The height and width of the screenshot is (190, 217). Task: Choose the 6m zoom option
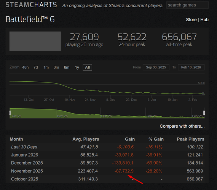click(x=67, y=67)
